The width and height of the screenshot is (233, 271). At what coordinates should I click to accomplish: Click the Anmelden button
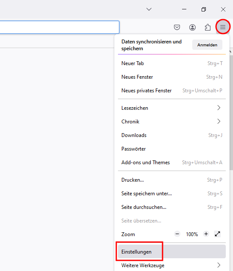pos(207,45)
